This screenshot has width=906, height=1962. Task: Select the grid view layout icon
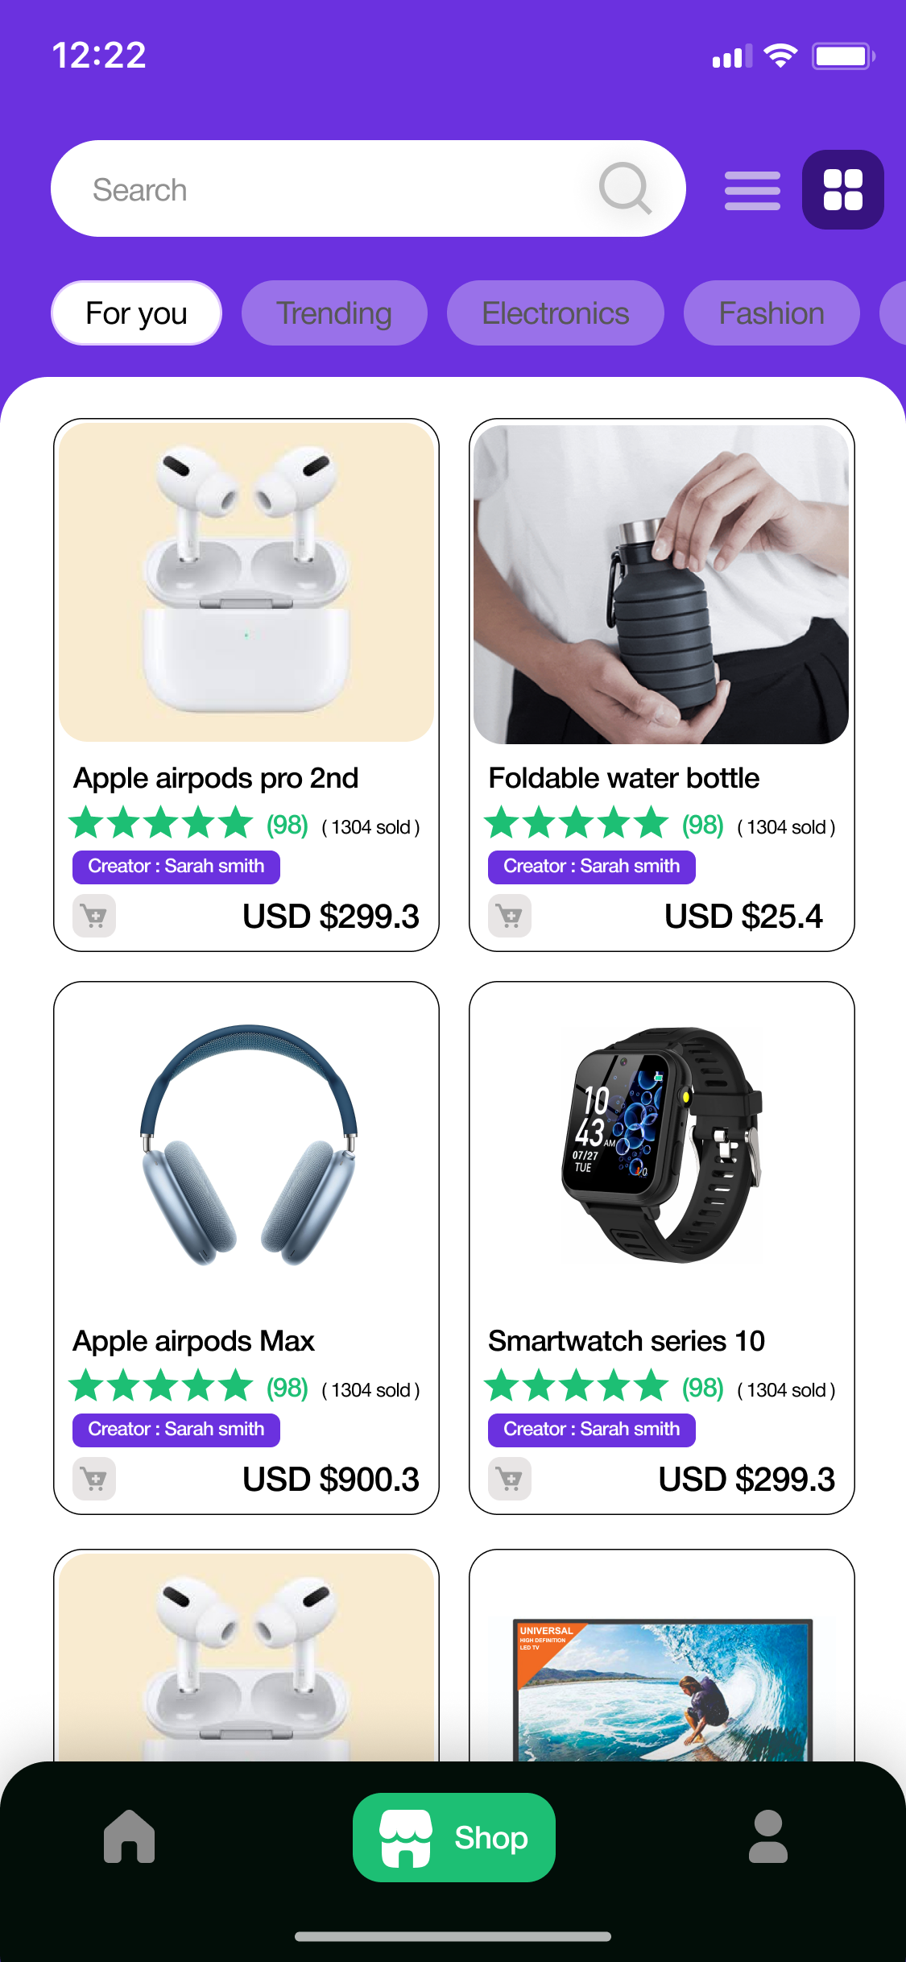pos(842,189)
